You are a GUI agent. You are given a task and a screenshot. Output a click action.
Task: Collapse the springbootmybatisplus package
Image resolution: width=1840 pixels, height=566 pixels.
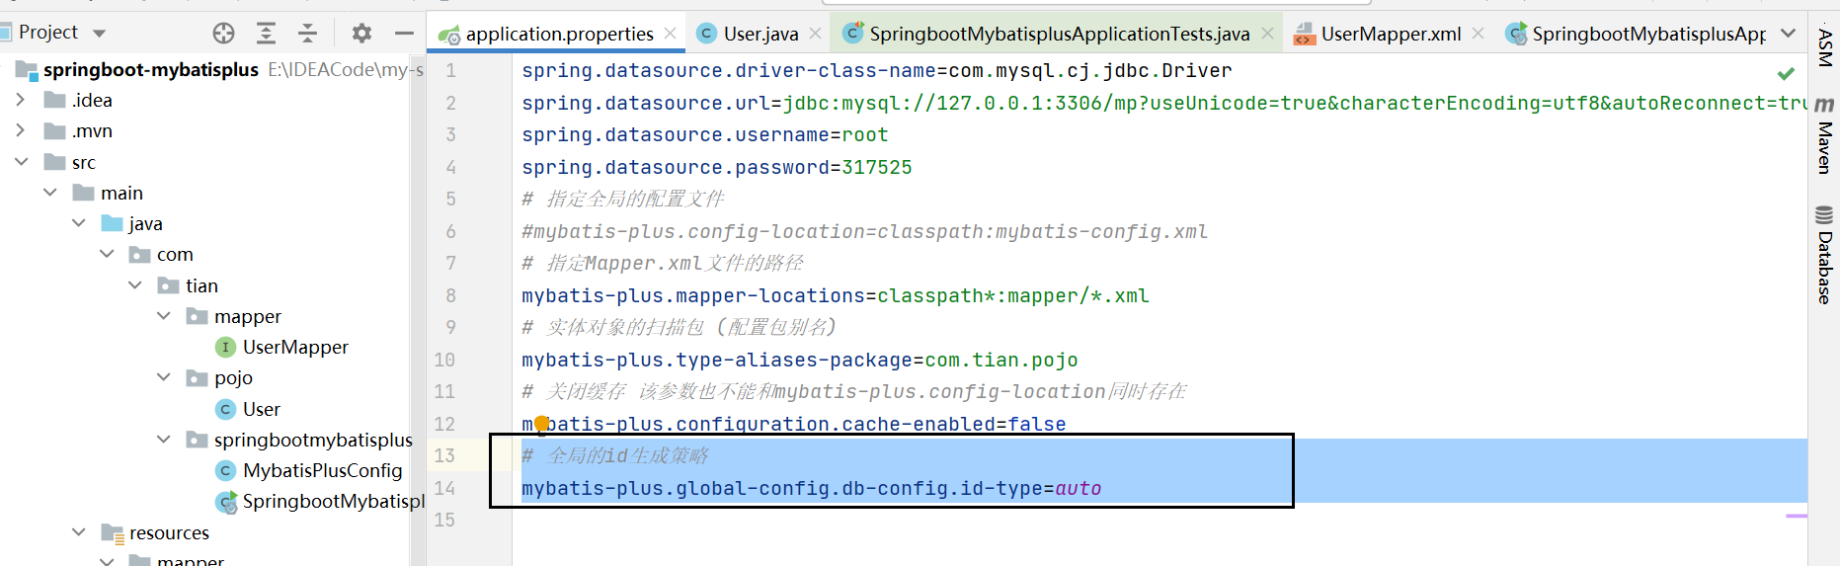[164, 440]
